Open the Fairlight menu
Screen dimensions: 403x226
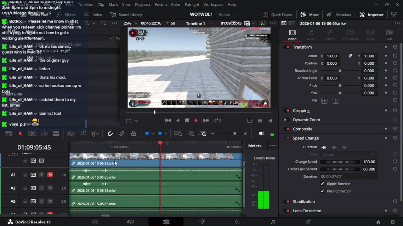point(192,5)
